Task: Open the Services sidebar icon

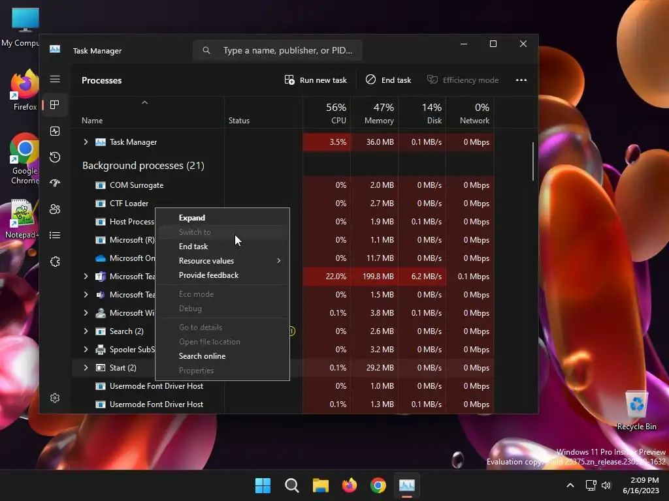Action: coord(55,261)
